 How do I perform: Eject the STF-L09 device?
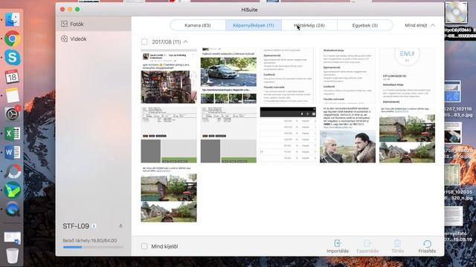pos(120,225)
